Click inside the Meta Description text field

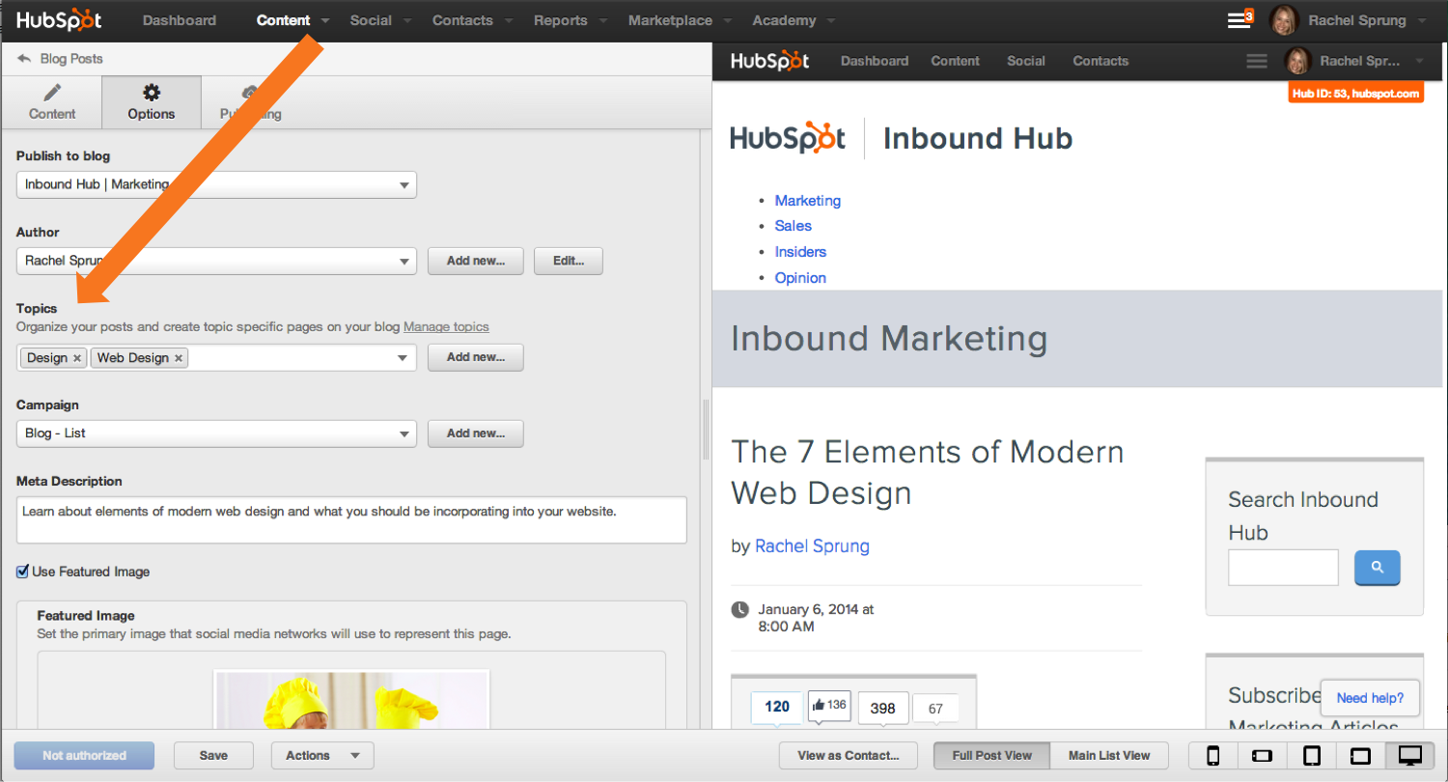(351, 520)
